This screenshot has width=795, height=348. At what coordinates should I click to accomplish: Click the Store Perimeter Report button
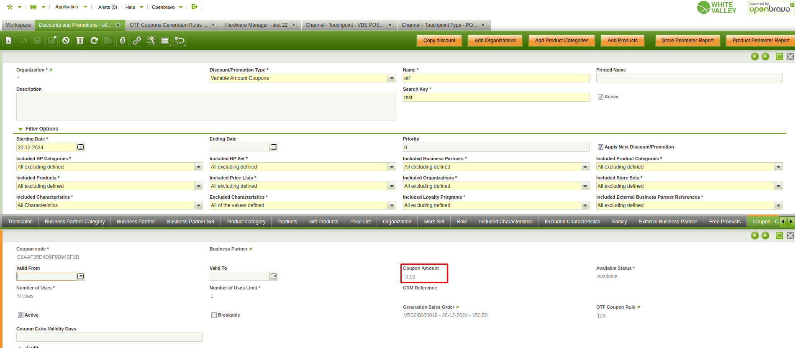[x=687, y=41]
